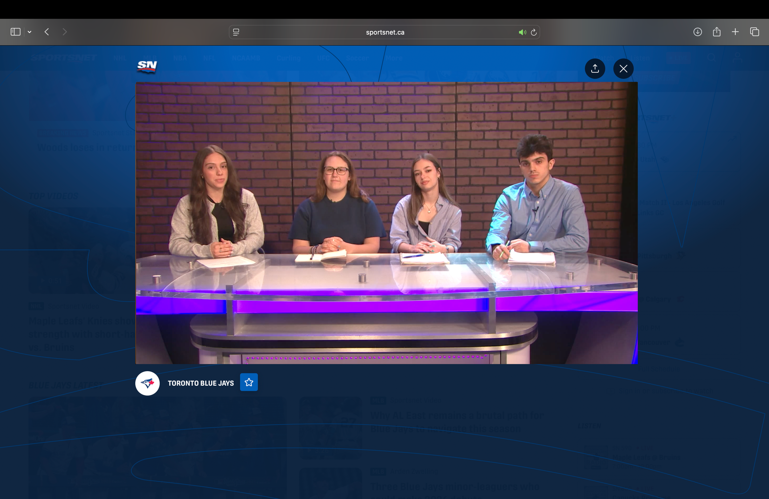Show the tab overview

[x=755, y=32]
